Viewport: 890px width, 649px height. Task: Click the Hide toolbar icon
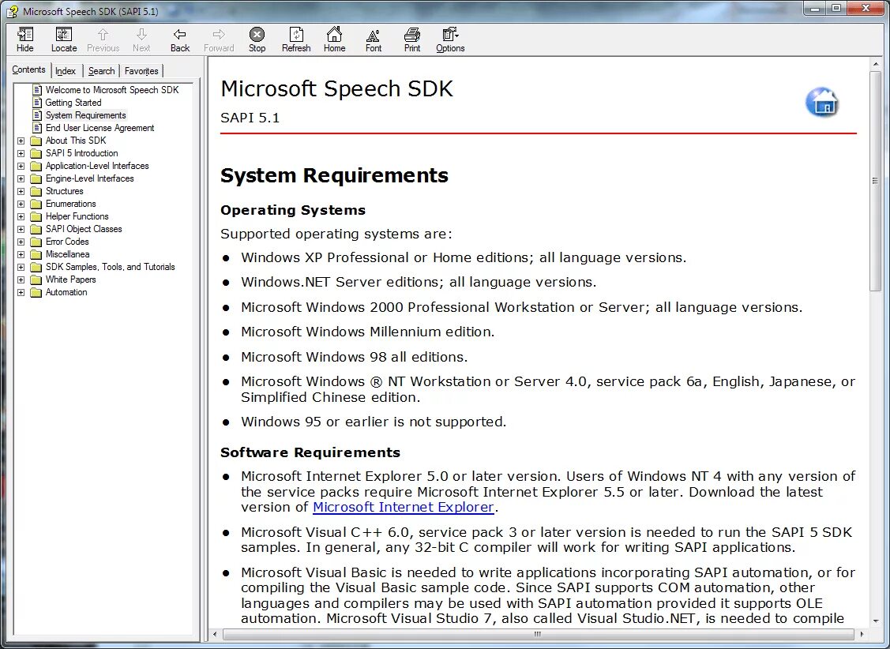tap(25, 39)
